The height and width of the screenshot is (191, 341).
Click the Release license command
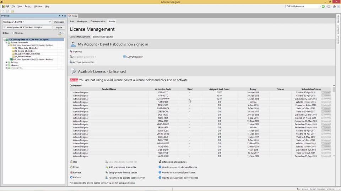pyautogui.click(x=75, y=172)
